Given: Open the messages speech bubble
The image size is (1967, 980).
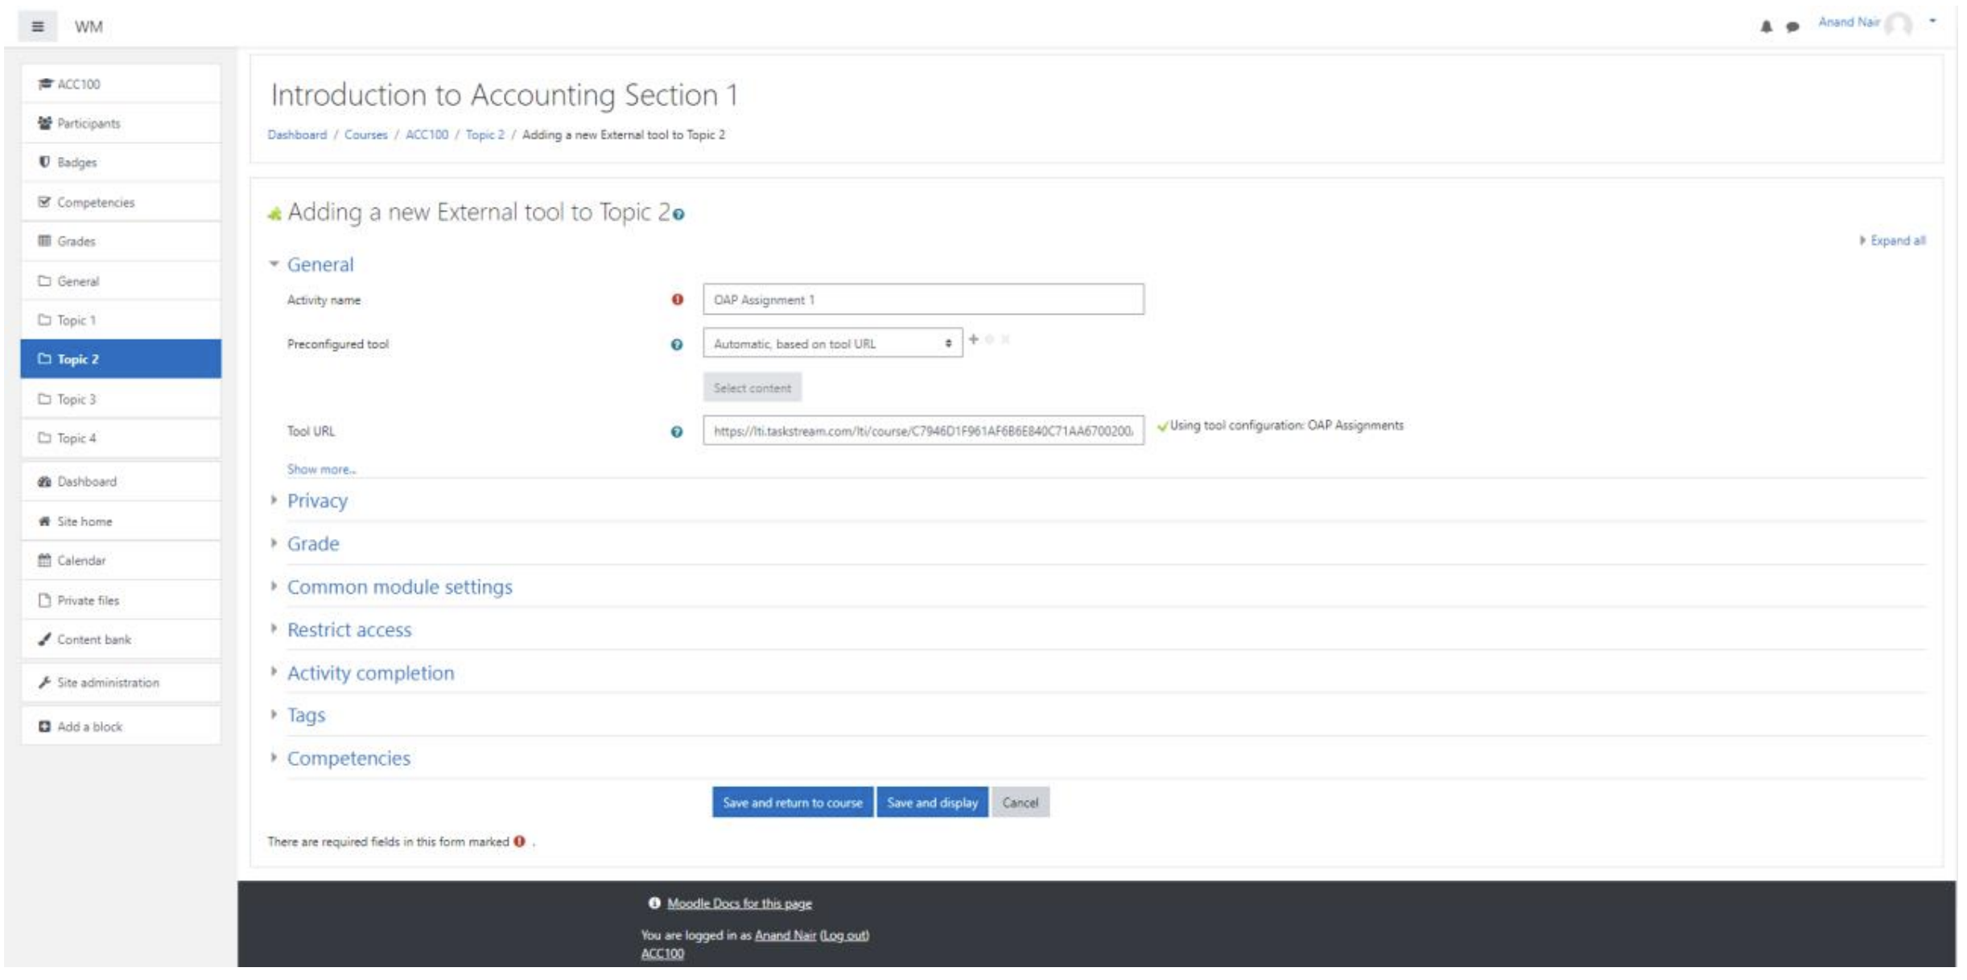Looking at the screenshot, I should tap(1792, 27).
